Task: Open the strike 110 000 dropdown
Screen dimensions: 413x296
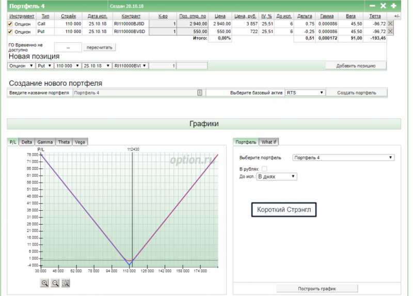Action: click(68, 66)
